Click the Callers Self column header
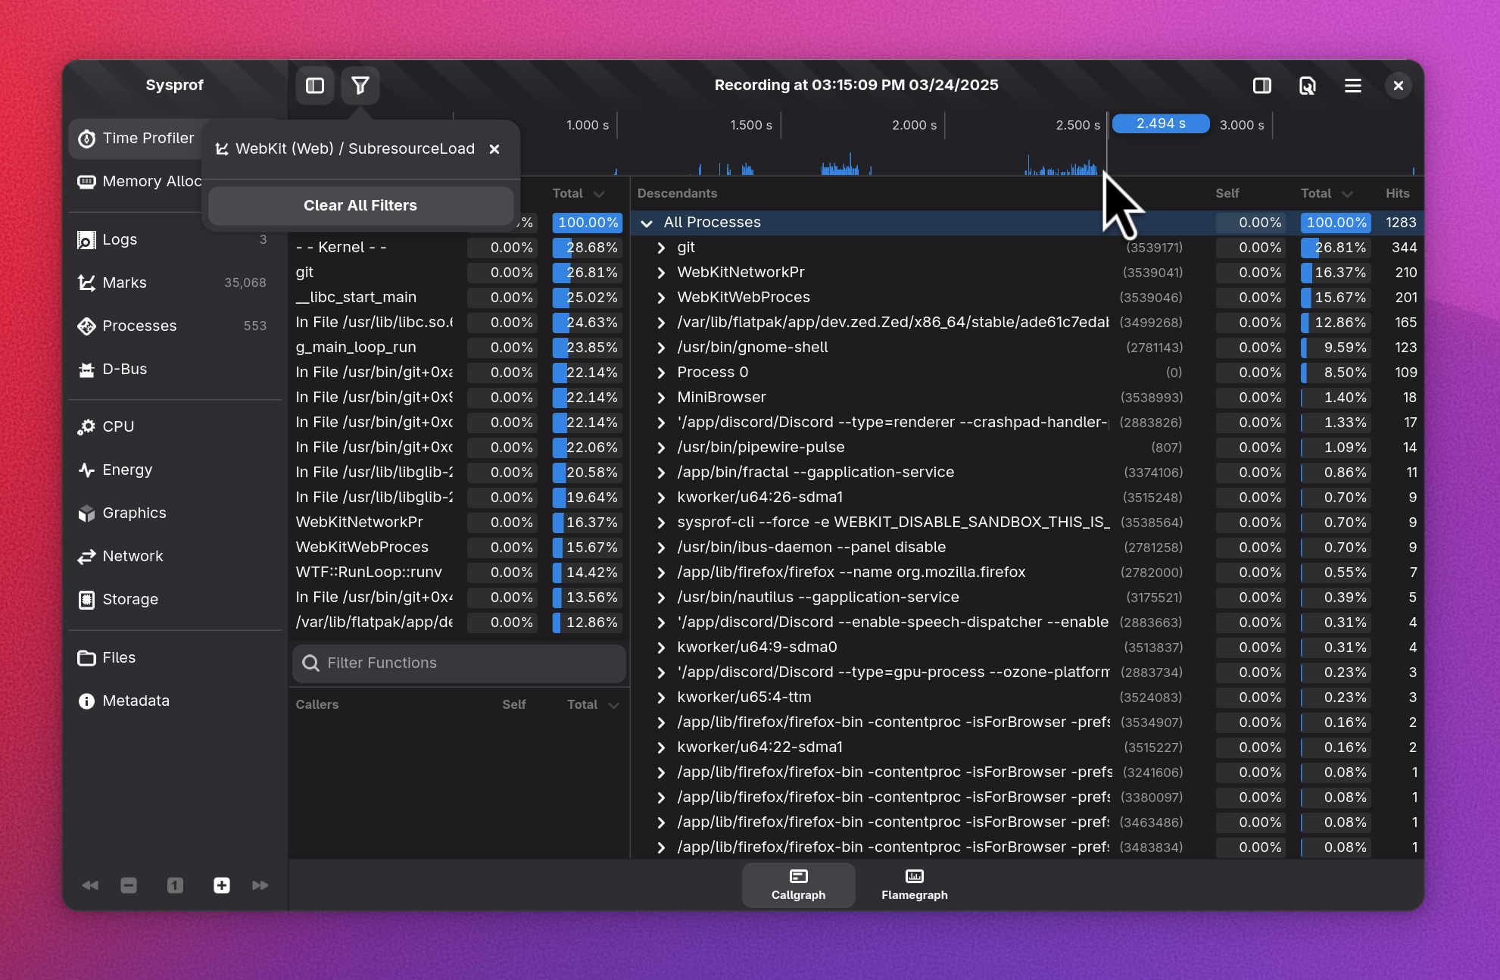The width and height of the screenshot is (1500, 980). tap(514, 705)
